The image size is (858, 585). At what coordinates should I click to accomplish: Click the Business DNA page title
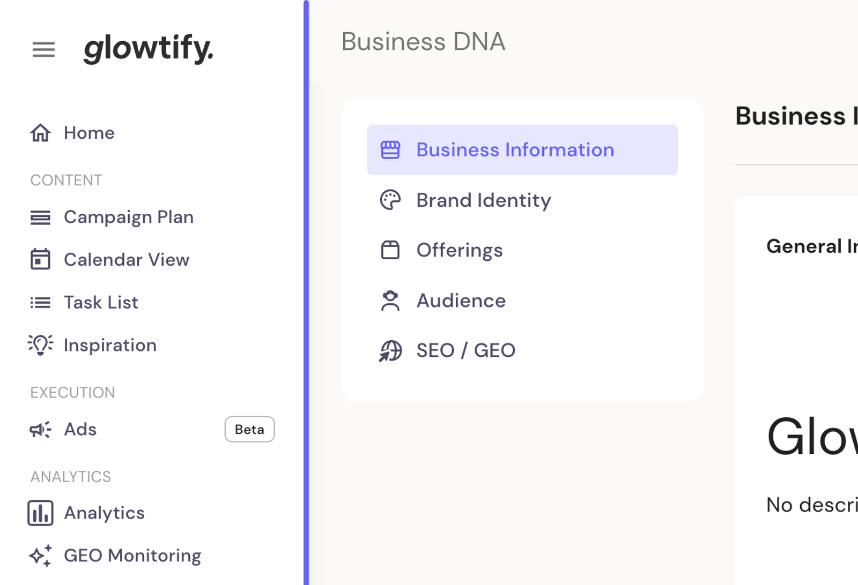423,42
